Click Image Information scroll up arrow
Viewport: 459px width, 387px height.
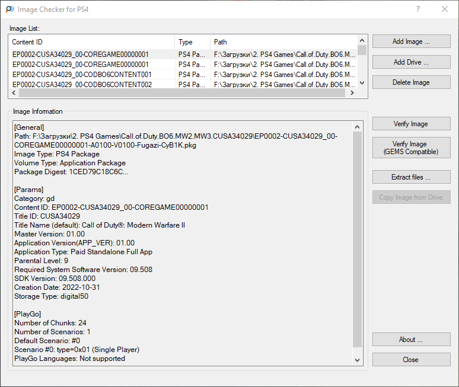coord(357,127)
